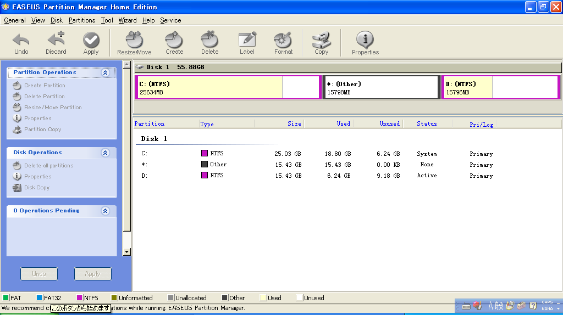Sort by the Type column header
This screenshot has height=315, width=563.
click(227, 124)
